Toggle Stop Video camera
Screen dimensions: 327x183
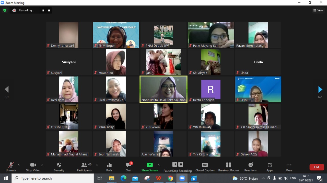[x=33, y=167]
